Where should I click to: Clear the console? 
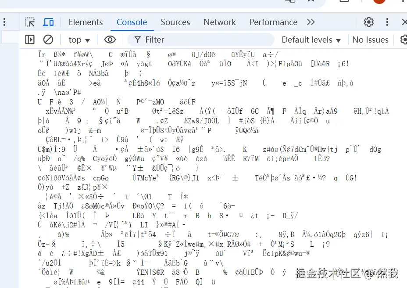tap(48, 40)
